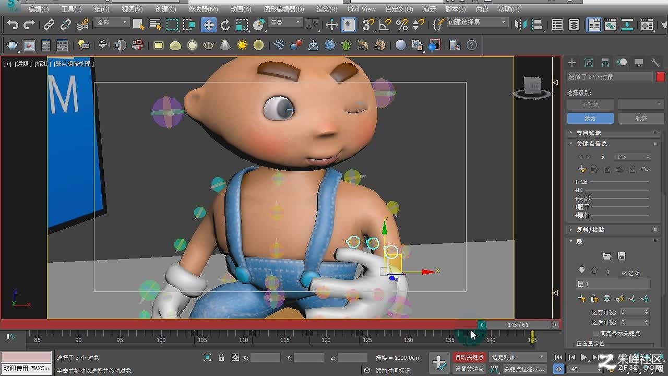Image resolution: width=668 pixels, height=376 pixels.
Task: Toggle the Spinner Snap icon
Action: pos(418,25)
